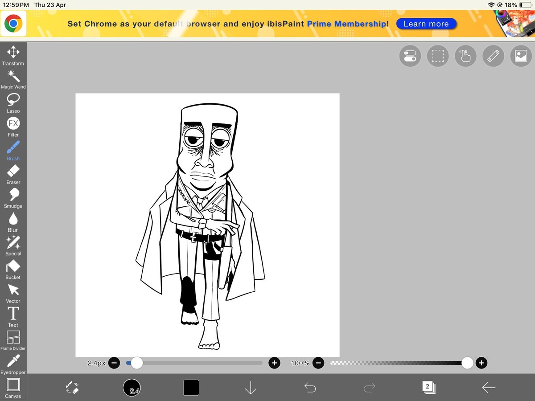Open the Canvas tool
535x401 pixels.
(x=13, y=388)
